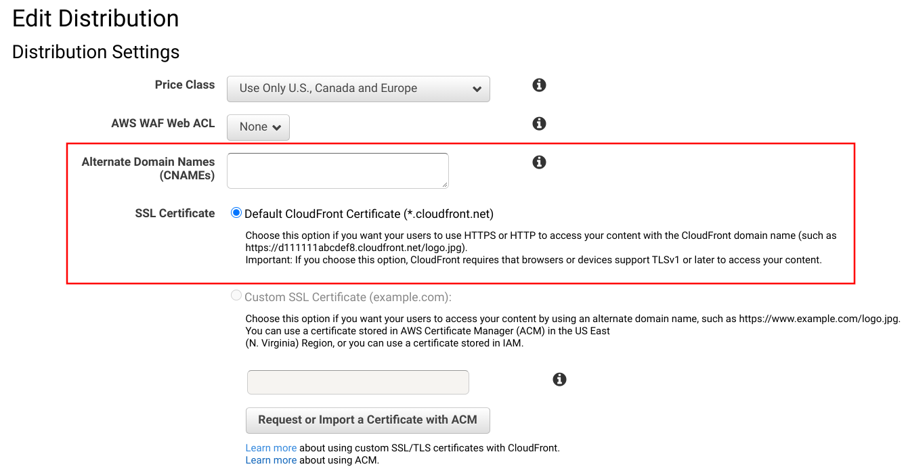
Task: Click info icon beside the custom certificate field
Action: point(559,380)
